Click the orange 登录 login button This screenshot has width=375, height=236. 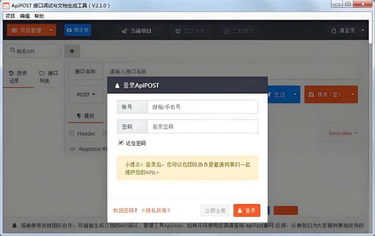point(247,211)
